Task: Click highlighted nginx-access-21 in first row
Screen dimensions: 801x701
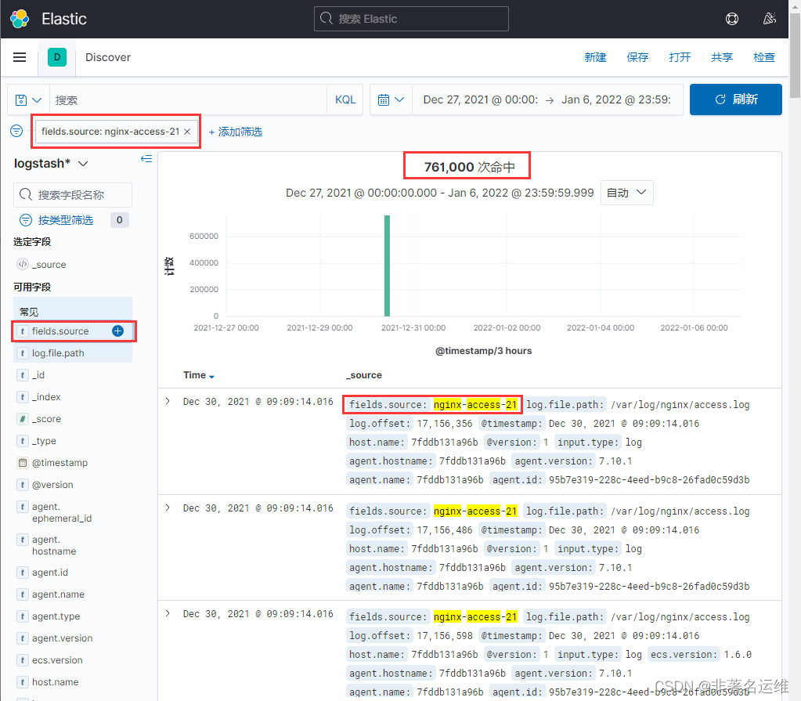Action: [475, 405]
